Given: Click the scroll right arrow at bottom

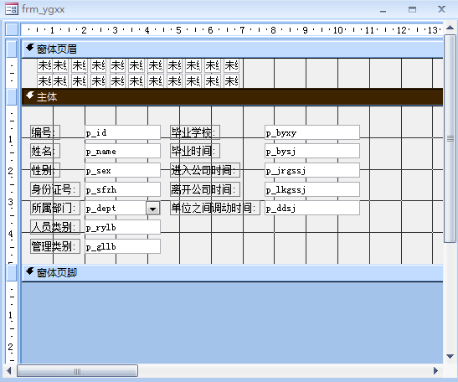Looking at the screenshot, I should (435, 370).
